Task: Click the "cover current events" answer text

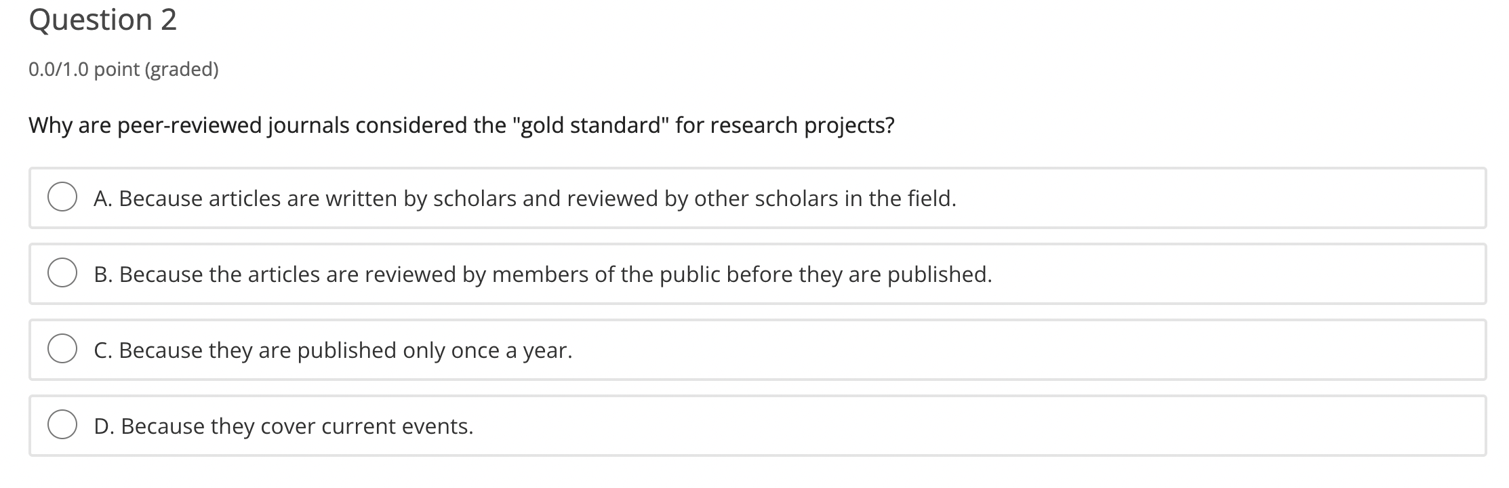Action: [x=297, y=426]
